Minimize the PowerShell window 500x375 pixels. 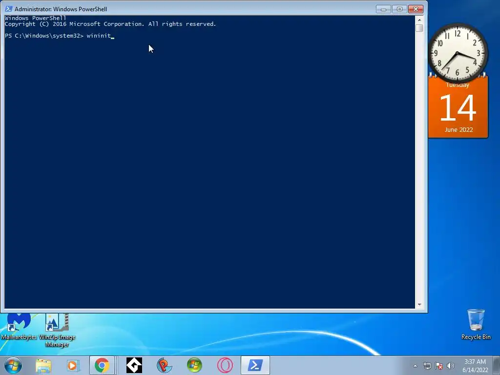point(383,9)
